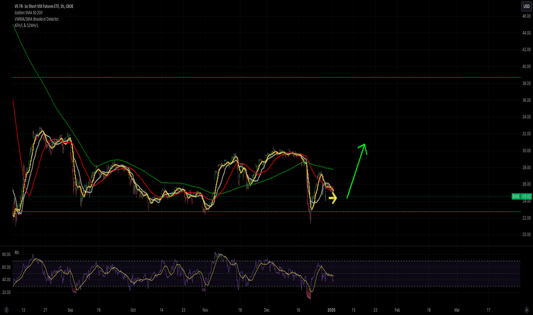Click the Sep label on time axis
Screen dimensions: 533x315
pyautogui.click(x=70, y=310)
